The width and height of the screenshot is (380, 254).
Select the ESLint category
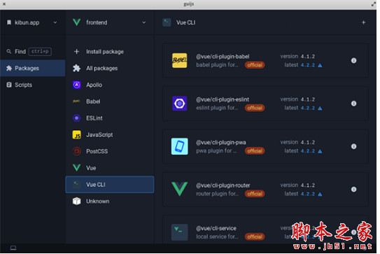110,118
